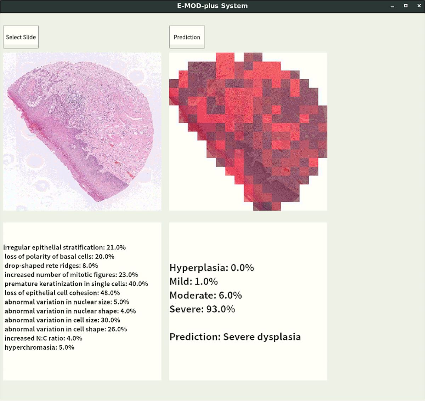Click the Hyperplasia 0.0% result

[x=211, y=268]
